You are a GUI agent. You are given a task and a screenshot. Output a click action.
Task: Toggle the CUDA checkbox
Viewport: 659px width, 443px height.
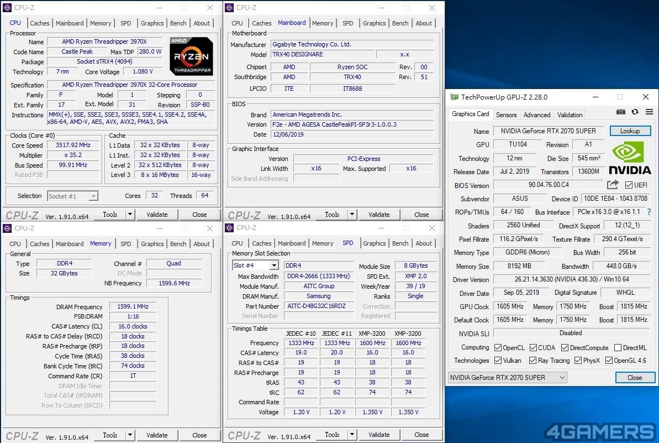[534, 347]
